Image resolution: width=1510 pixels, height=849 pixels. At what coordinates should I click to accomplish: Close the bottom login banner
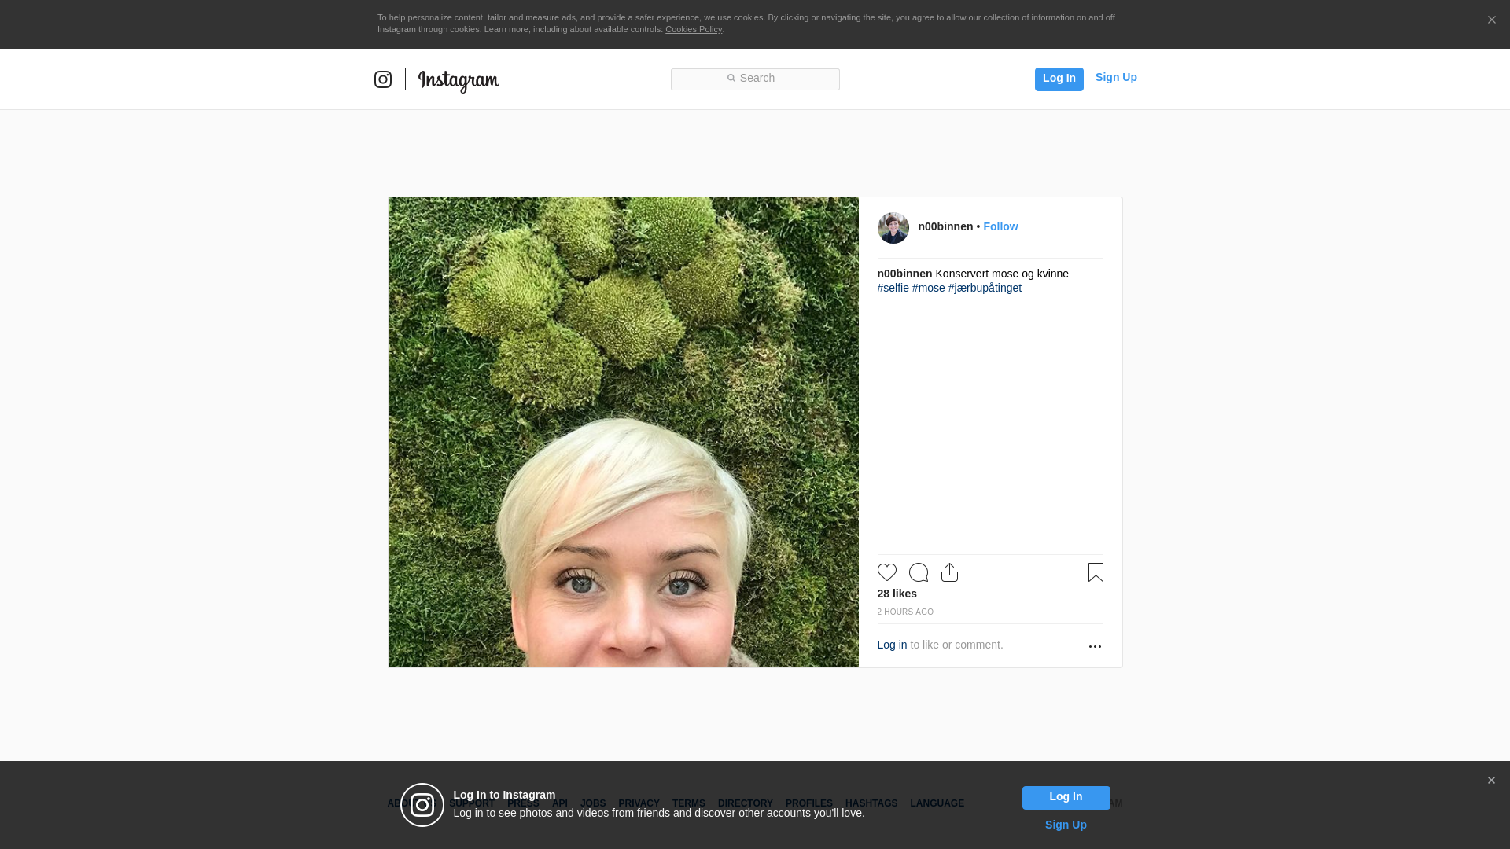pyautogui.click(x=1491, y=781)
